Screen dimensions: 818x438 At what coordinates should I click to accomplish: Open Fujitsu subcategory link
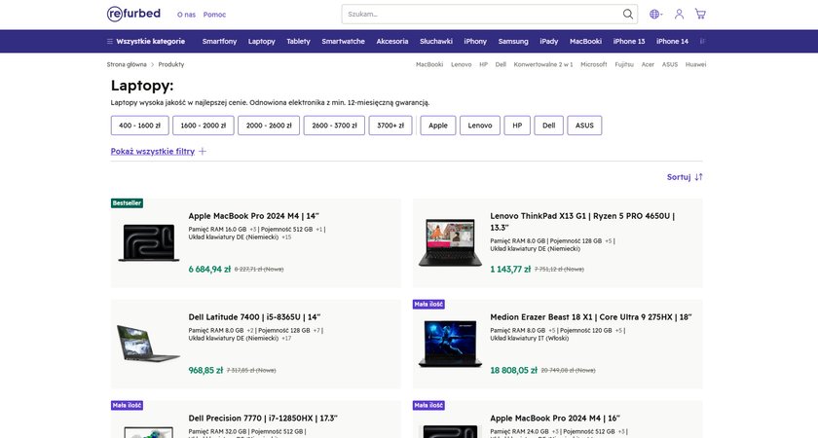click(624, 64)
